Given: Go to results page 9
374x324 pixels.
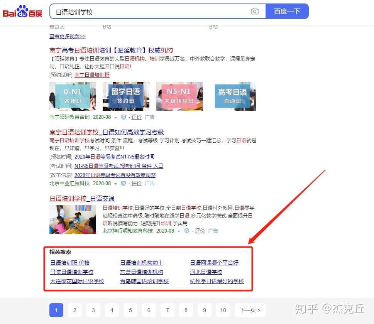Looking at the screenshot, I should 205,310.
